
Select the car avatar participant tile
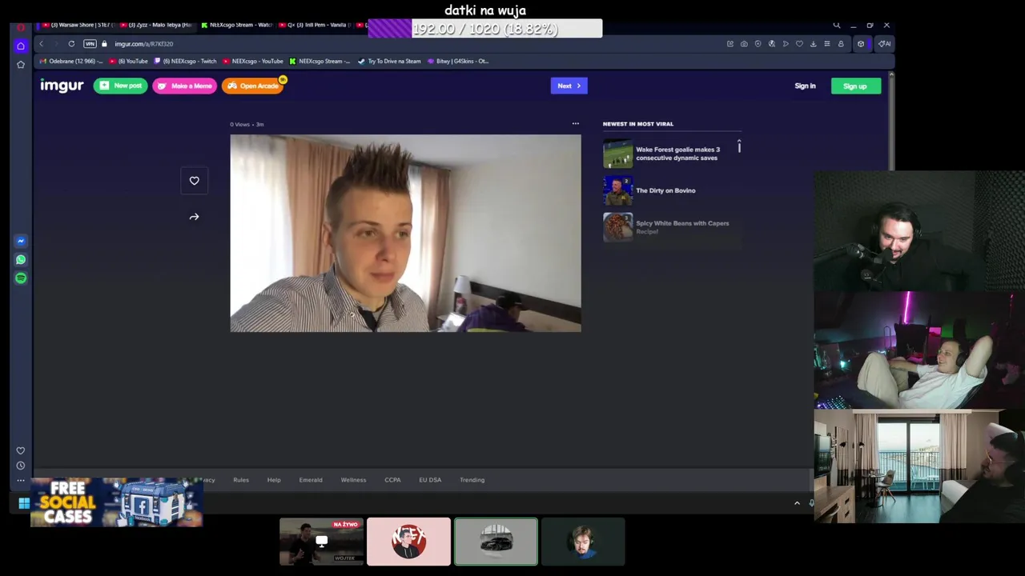pos(496,542)
